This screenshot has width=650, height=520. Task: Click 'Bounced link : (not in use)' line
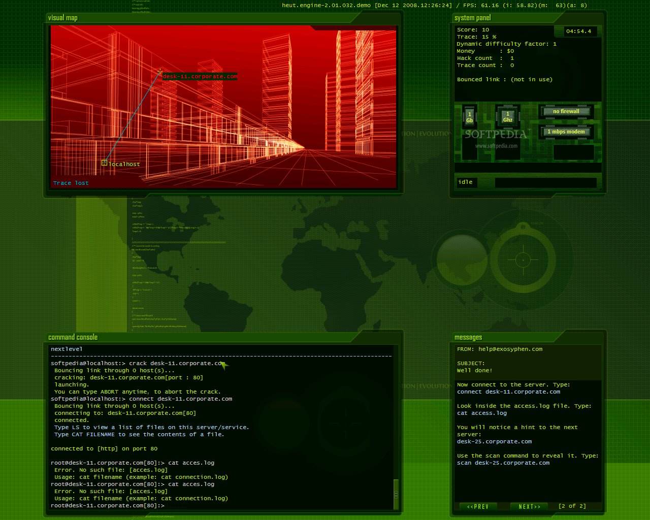pyautogui.click(x=504, y=79)
